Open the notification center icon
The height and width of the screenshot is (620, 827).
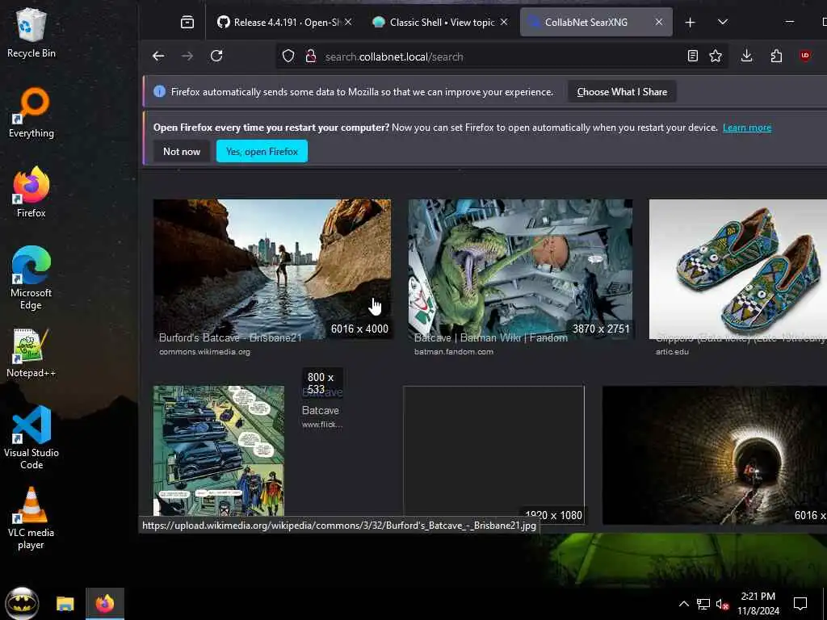[800, 604]
